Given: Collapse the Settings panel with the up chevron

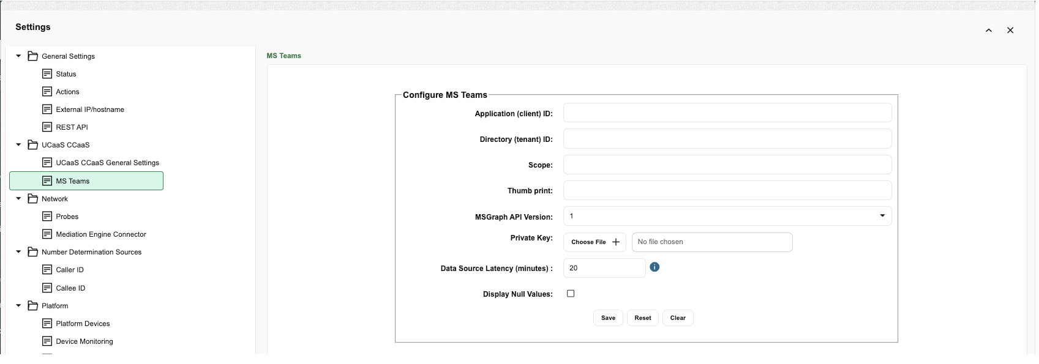Looking at the screenshot, I should [988, 30].
